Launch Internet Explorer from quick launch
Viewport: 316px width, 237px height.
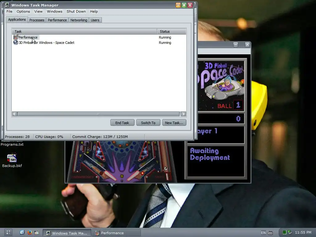click(22, 232)
